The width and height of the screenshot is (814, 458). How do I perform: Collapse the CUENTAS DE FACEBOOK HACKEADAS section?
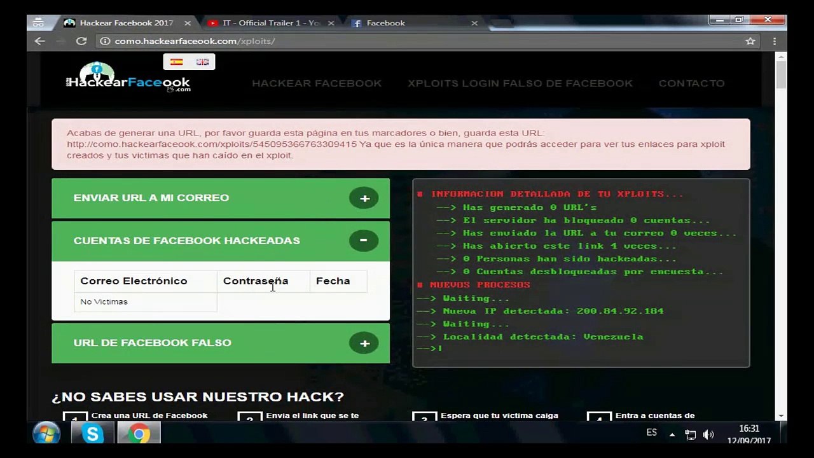[221, 240]
